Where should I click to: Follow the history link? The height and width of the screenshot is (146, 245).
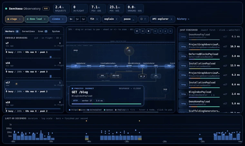pyautogui.click(x=183, y=19)
